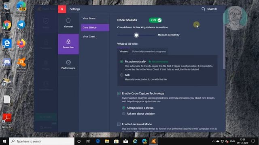Turn off the Core Shields ON switch
The width and height of the screenshot is (259, 145).
coord(155,20)
